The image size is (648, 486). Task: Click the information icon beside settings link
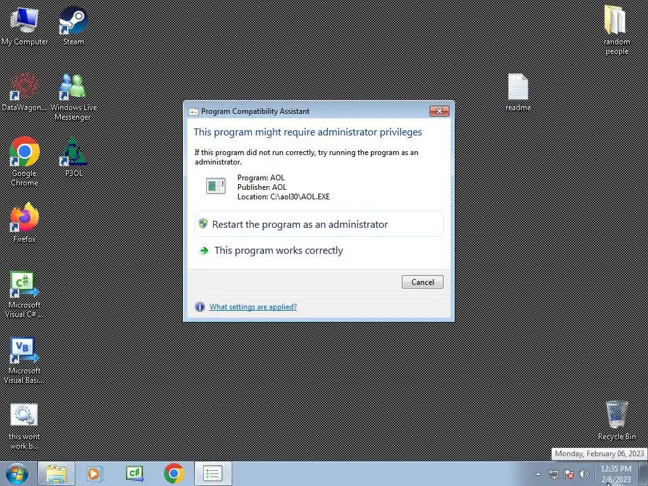(199, 307)
